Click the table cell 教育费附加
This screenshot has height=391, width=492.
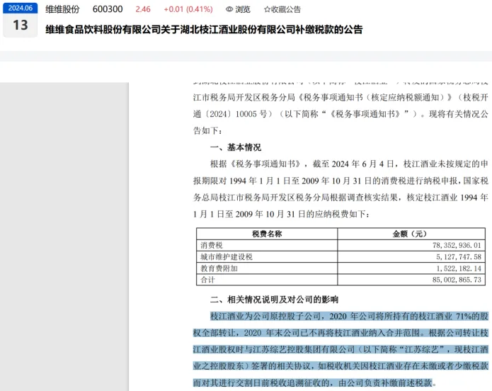click(267, 268)
